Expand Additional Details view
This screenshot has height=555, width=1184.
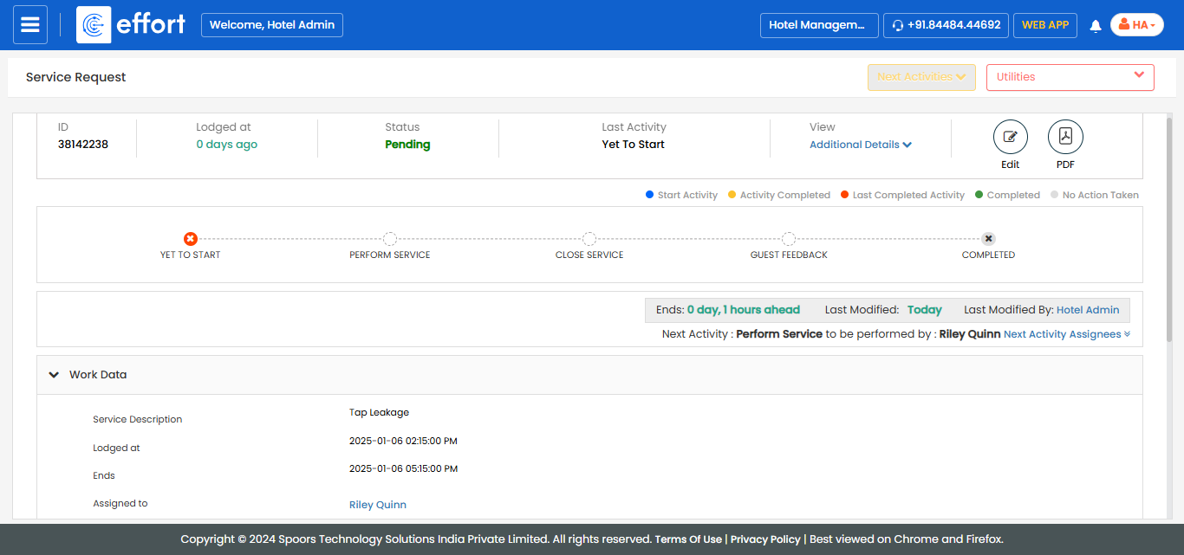860,145
